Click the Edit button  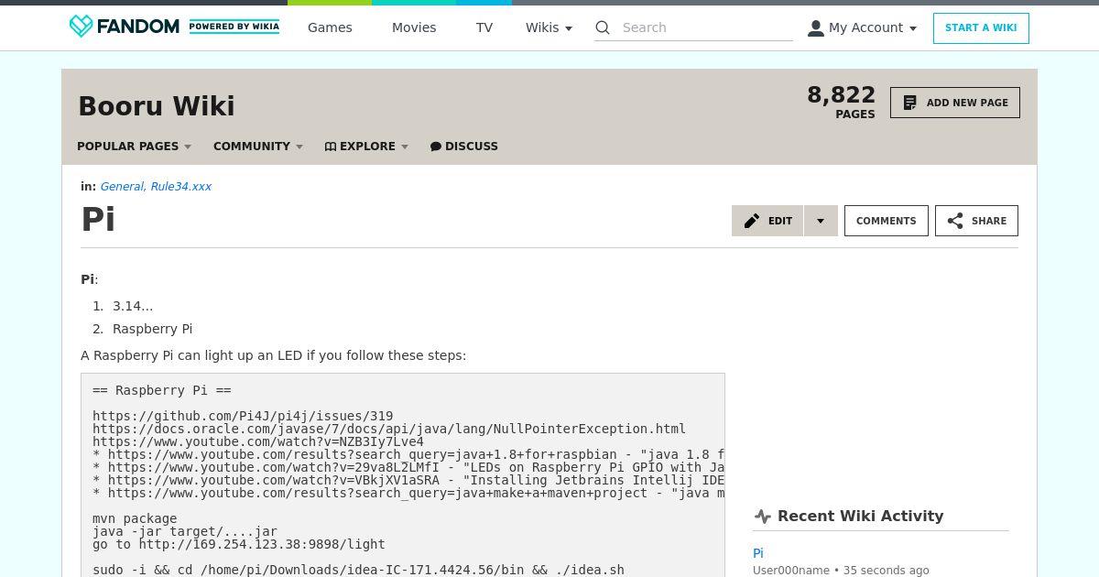click(767, 221)
